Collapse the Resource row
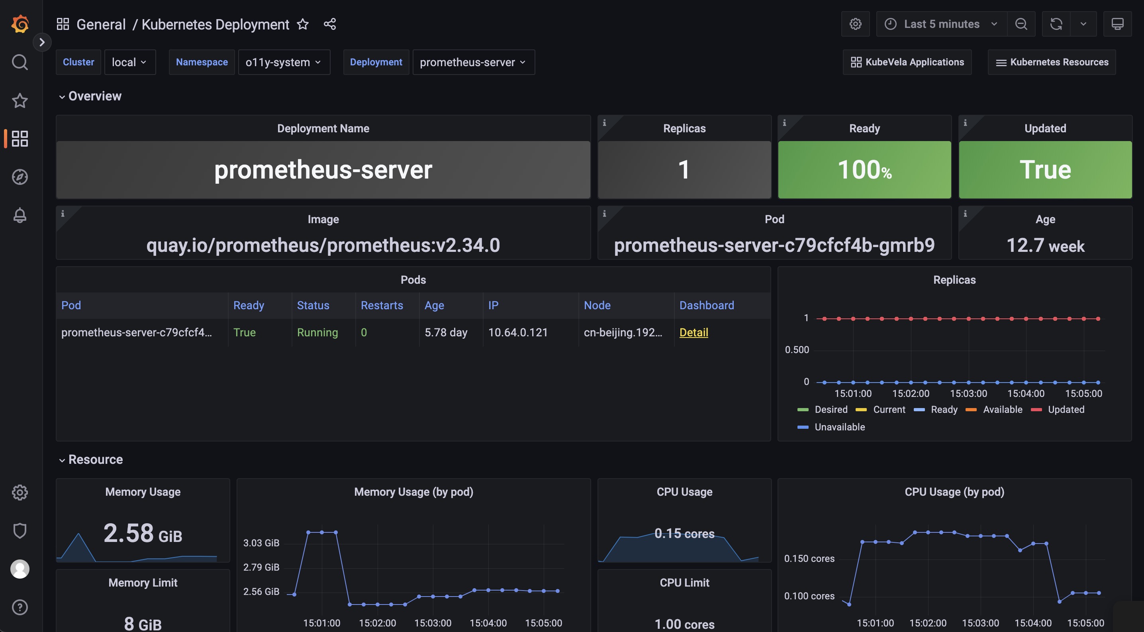Image resolution: width=1144 pixels, height=632 pixels. click(x=91, y=459)
